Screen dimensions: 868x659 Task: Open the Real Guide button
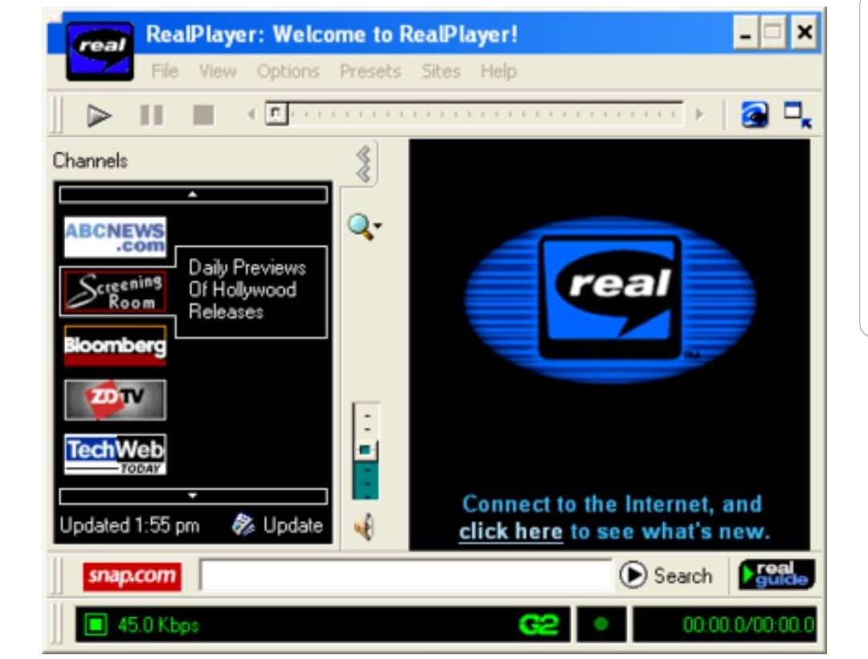776,575
